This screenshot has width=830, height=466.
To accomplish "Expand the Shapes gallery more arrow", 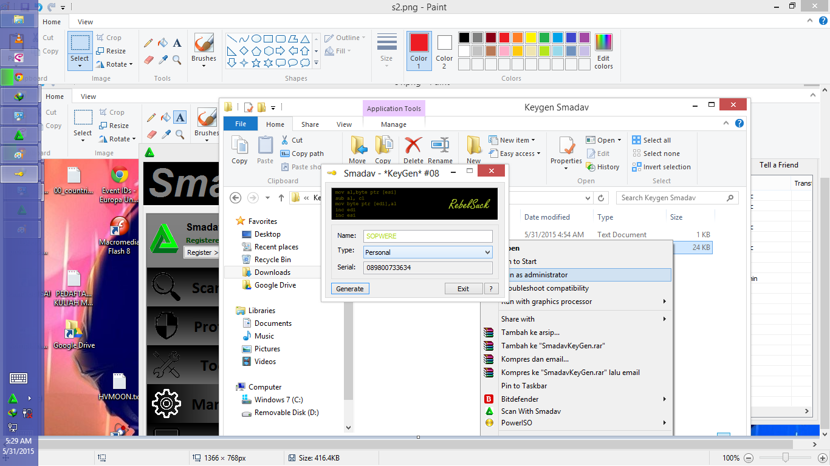I will tap(316, 62).
